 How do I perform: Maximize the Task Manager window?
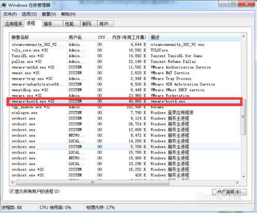[233, 4]
